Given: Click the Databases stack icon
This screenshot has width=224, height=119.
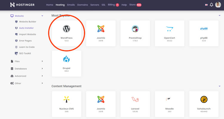Looking at the screenshot, I should click(12, 69).
